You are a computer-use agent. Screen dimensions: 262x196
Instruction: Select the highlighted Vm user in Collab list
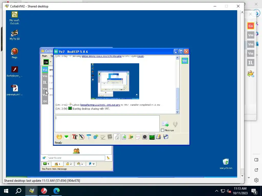click(x=45, y=70)
